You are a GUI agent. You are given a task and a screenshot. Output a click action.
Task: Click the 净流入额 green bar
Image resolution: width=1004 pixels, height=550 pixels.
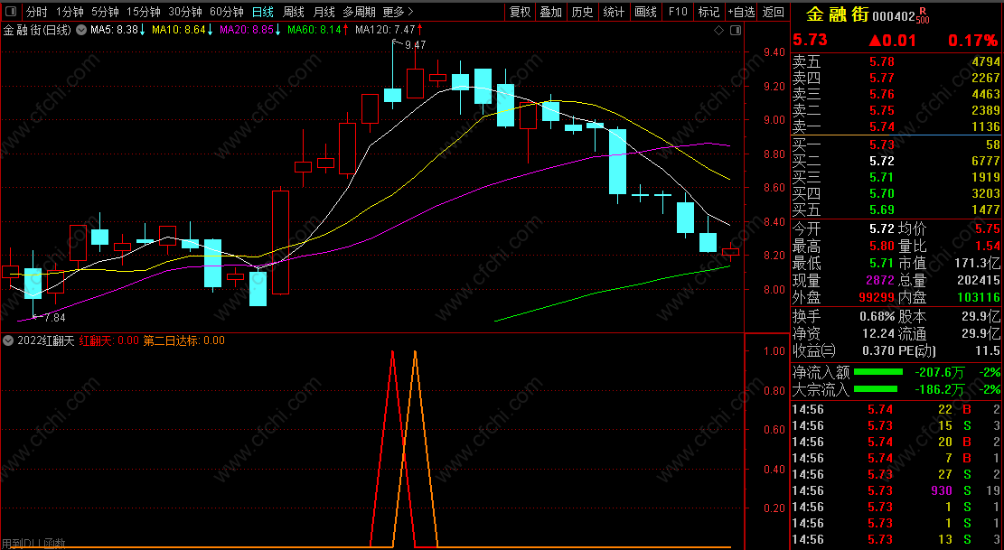pos(878,372)
